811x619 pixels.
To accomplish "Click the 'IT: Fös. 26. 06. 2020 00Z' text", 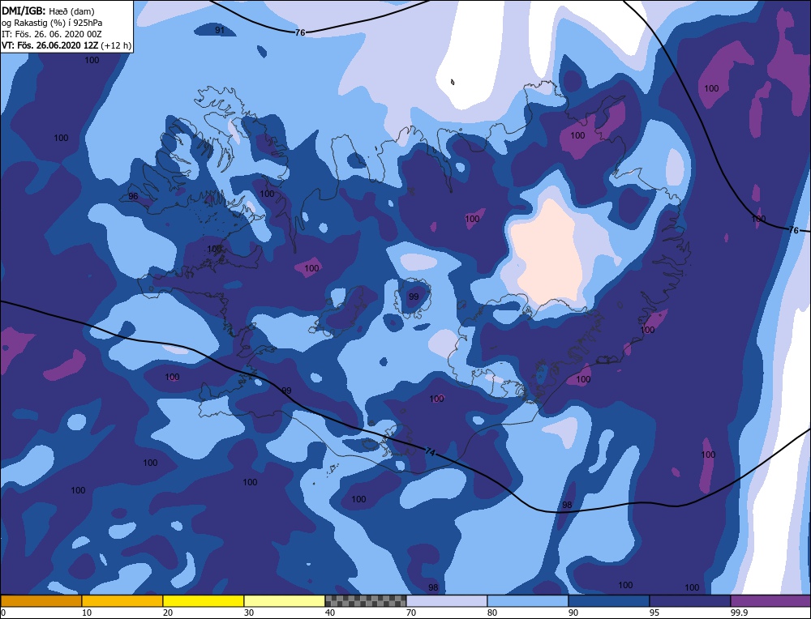I will click(52, 34).
